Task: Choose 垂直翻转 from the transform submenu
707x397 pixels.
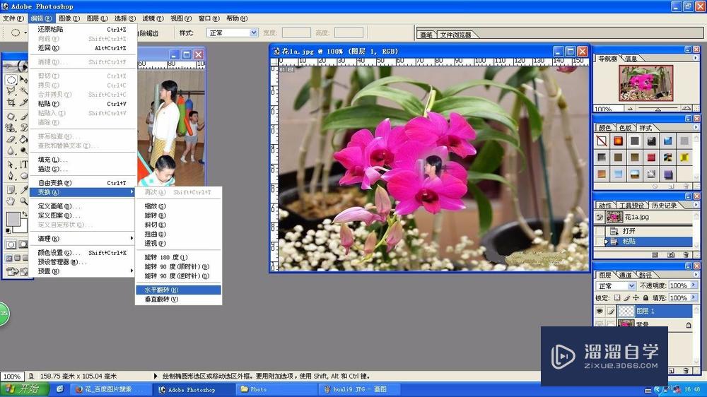Action: pyautogui.click(x=179, y=300)
